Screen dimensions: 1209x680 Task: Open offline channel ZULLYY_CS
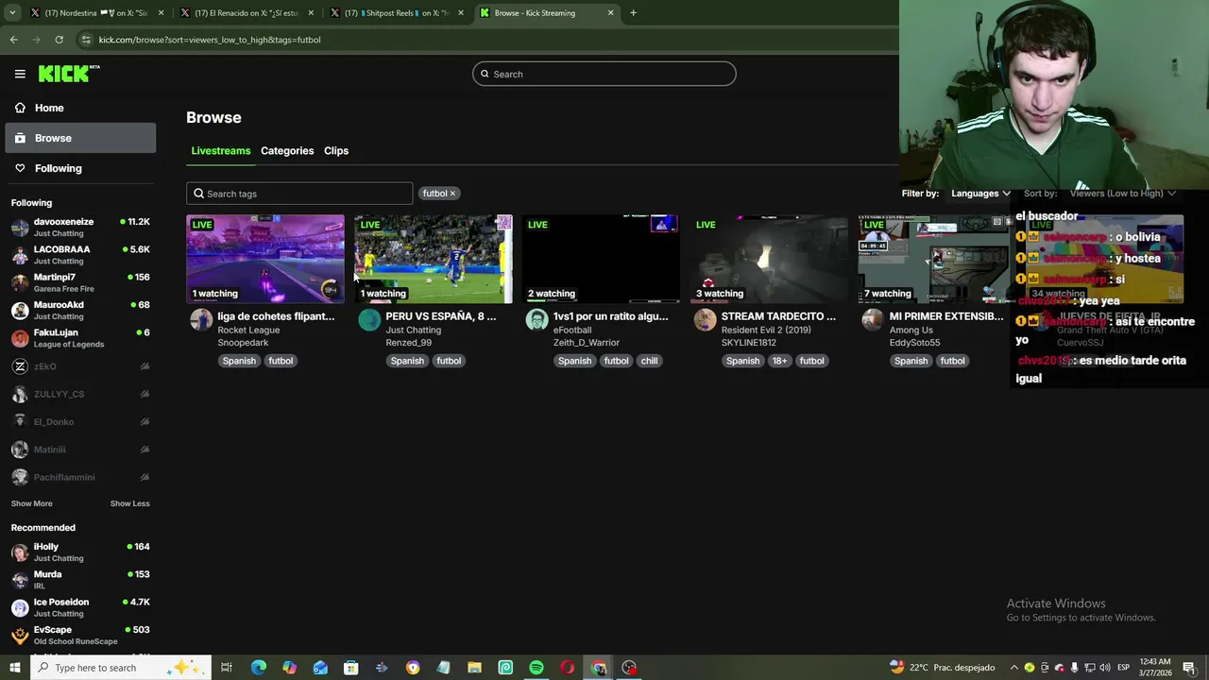(x=80, y=394)
